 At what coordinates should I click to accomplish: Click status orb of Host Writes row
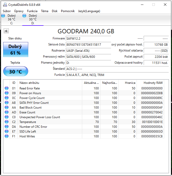(x=7, y=136)
